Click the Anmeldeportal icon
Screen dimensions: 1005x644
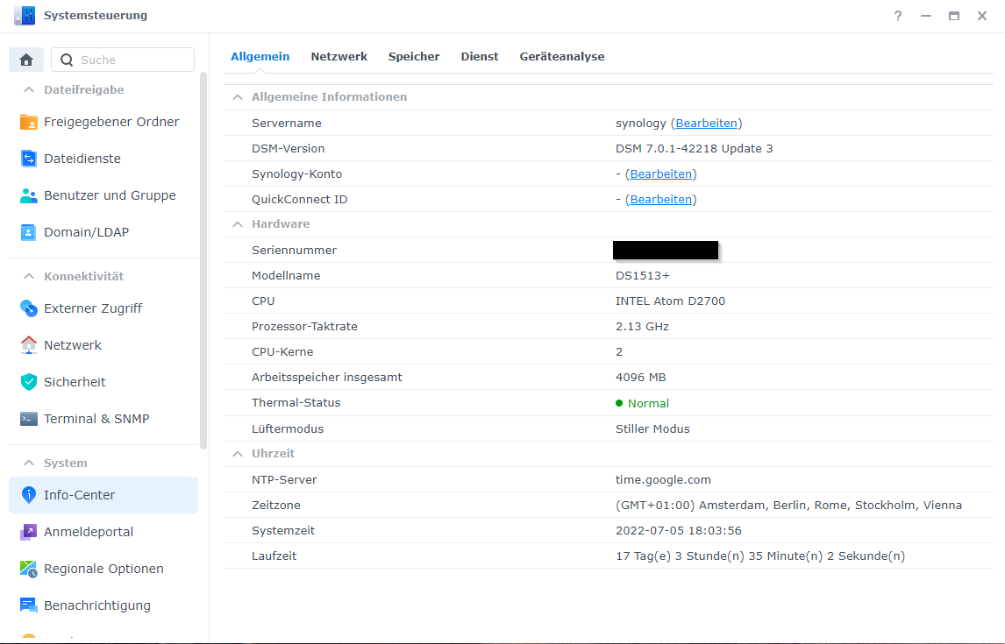click(x=28, y=531)
